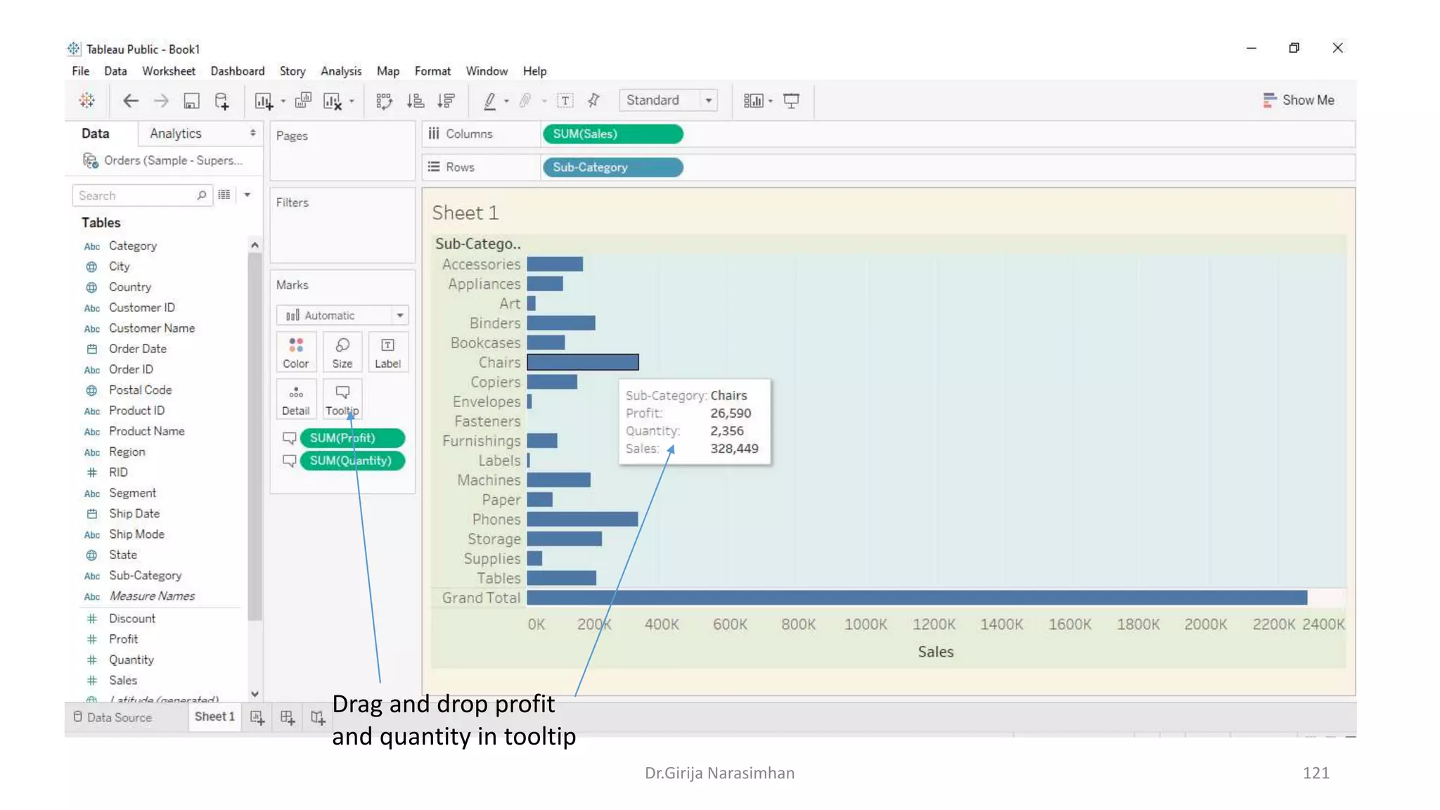Screen dimensions: 1440x810
Task: Open the Size marks card
Action: [342, 352]
